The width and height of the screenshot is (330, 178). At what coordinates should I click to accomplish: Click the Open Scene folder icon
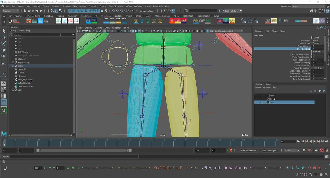[x=29, y=11]
